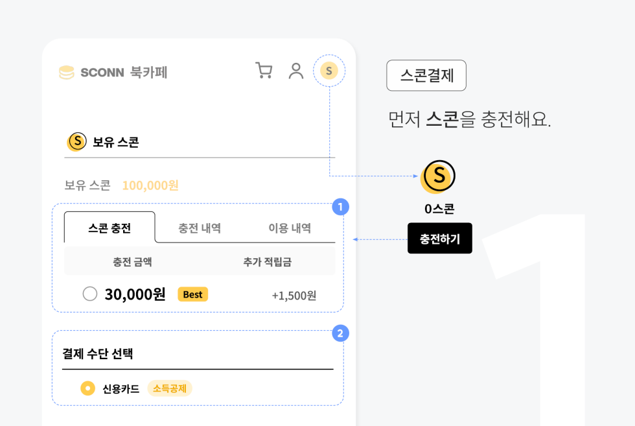This screenshot has height=426, width=635.
Task: Click the 충전 금액 column header
Action: point(132,262)
